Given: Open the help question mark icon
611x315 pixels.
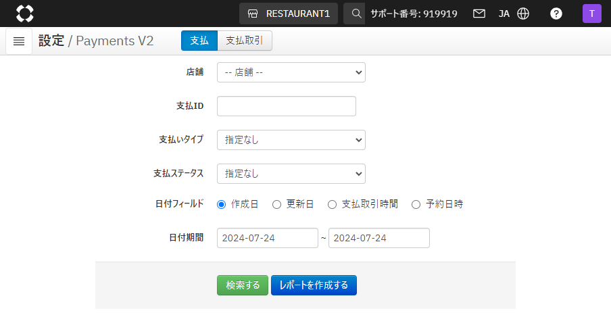Looking at the screenshot, I should tap(556, 14).
